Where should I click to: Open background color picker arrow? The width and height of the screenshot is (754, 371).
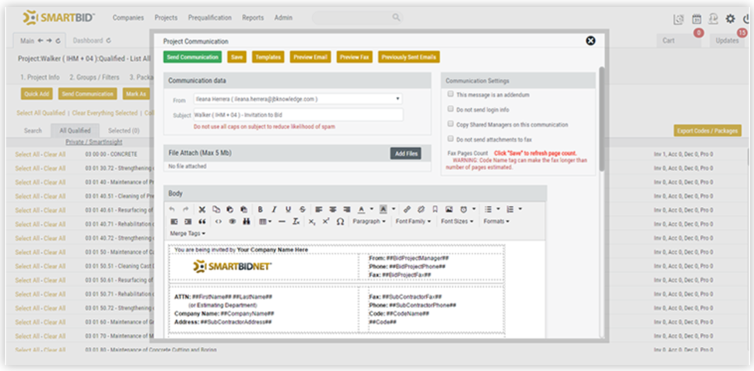[x=393, y=209]
